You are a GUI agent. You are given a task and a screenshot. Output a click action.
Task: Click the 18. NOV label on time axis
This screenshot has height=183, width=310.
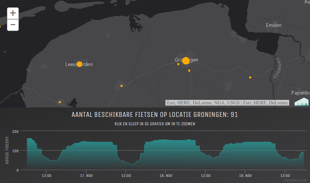(165, 175)
